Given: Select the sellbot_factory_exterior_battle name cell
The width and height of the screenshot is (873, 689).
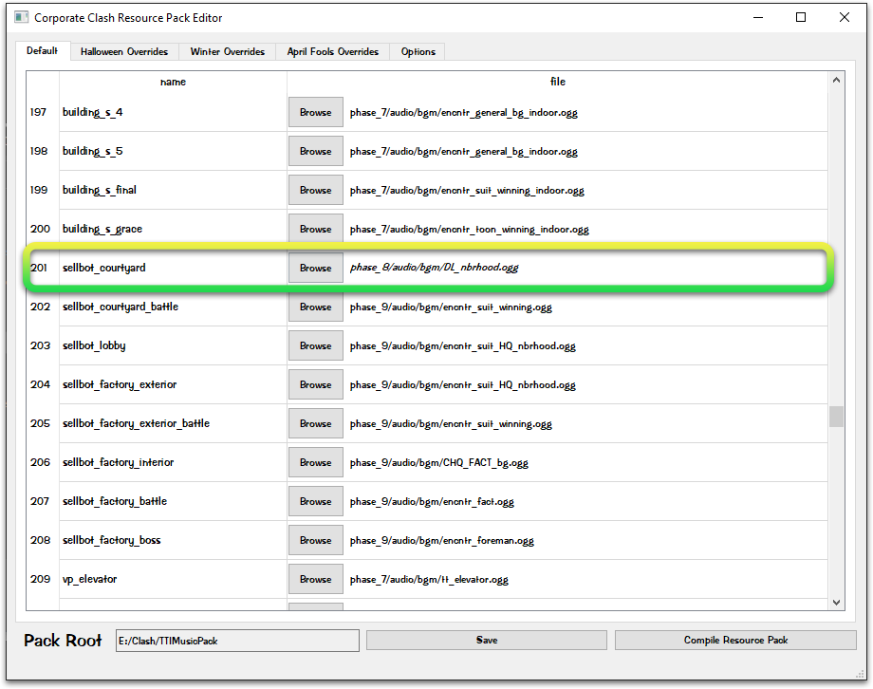Looking at the screenshot, I should tap(173, 423).
